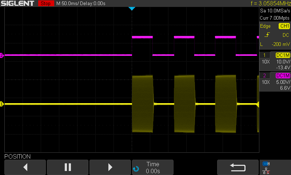The height and width of the screenshot is (175, 291).
Task: Click the channel 2 5.00V/ scale value
Action: coord(283,82)
